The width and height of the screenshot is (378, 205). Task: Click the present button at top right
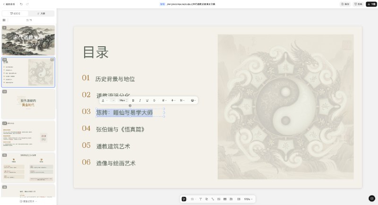tap(358, 4)
